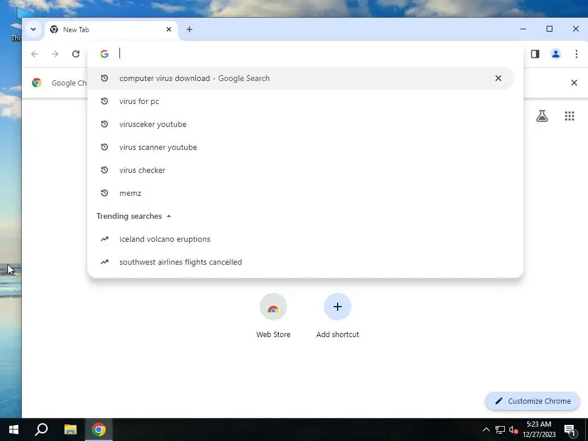Click history icon beside 'virus scanner youtube'
This screenshot has width=588, height=441.
[105, 147]
